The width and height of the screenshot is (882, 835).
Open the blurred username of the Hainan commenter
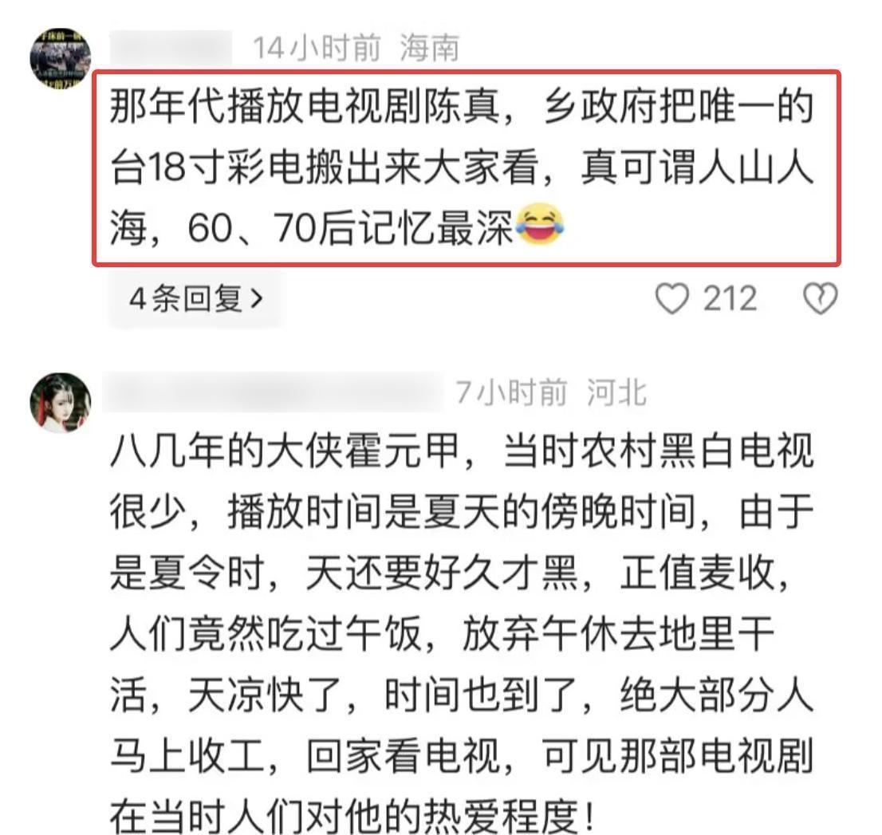coord(171,48)
